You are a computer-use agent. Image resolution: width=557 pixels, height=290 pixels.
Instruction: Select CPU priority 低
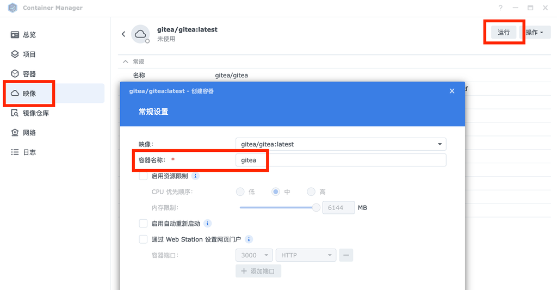pos(240,192)
